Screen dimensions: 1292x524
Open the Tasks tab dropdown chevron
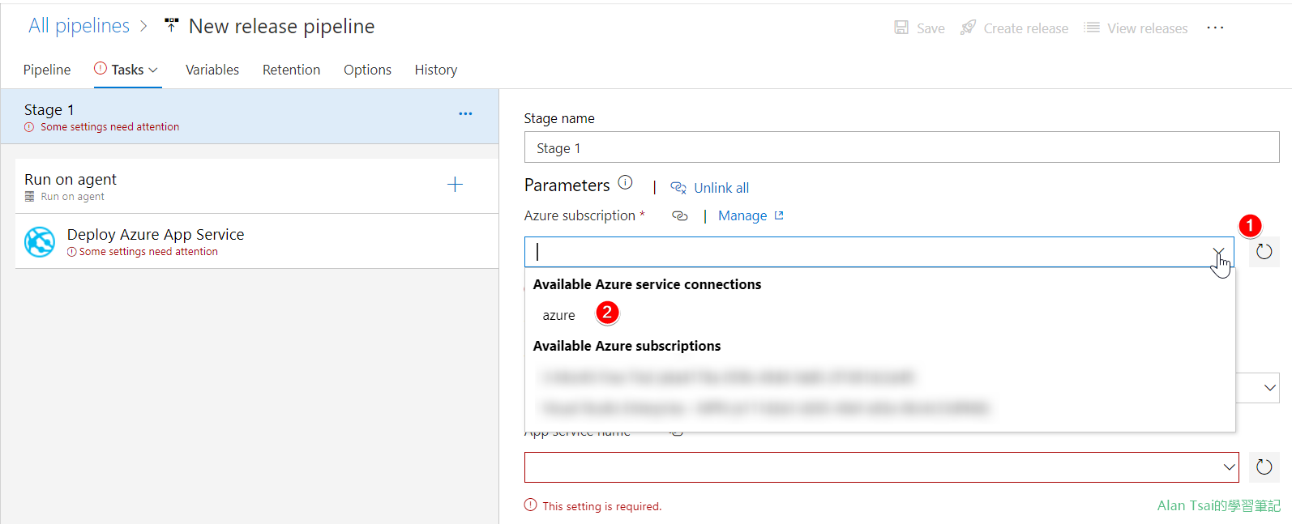tap(153, 70)
